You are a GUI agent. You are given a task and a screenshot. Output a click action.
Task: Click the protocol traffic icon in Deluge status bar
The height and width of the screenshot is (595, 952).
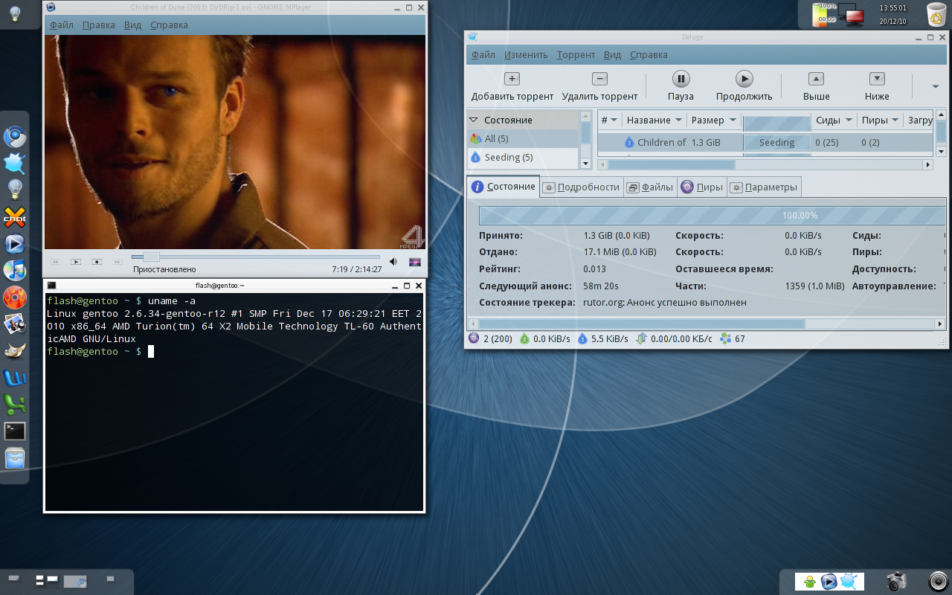coord(641,338)
